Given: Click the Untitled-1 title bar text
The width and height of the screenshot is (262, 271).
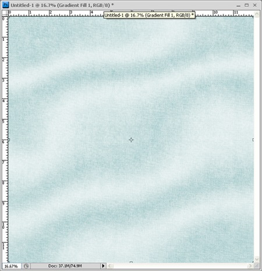Looking at the screenshot, I should pyautogui.click(x=62, y=5).
